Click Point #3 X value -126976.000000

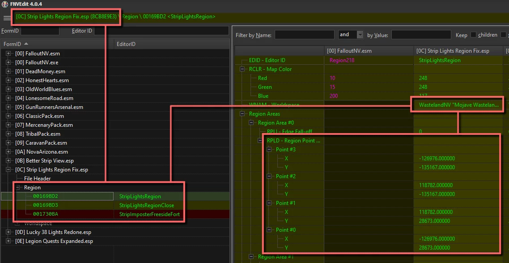coord(437,159)
